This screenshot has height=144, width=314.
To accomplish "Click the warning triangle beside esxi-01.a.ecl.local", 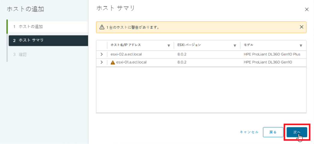I will pyautogui.click(x=113, y=62).
